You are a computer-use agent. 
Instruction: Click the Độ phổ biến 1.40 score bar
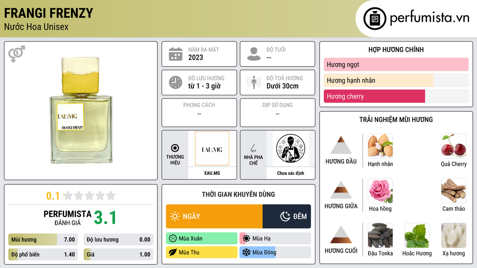[x=43, y=255]
